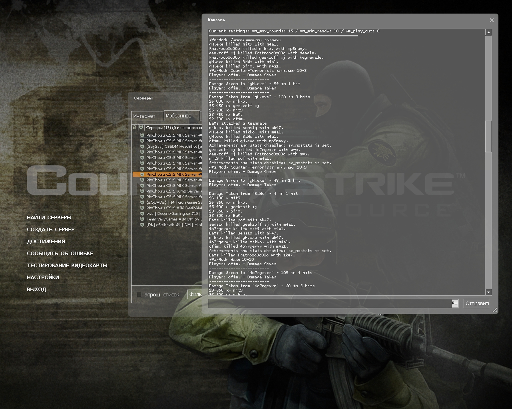Select the swe | Decent-Gaming.se #10 server
Image resolution: width=512 pixels, height=409 pixels.
pos(167,214)
